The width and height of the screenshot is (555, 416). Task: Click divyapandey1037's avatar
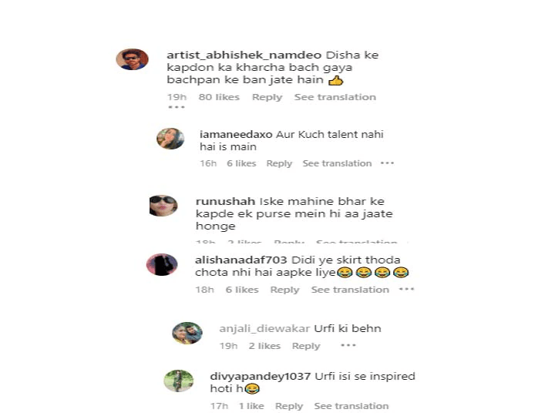[179, 381]
